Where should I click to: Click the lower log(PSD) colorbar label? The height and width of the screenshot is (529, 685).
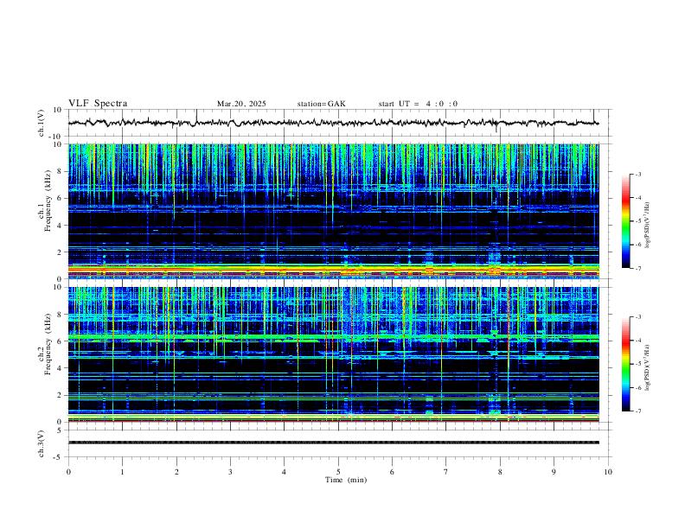point(648,368)
